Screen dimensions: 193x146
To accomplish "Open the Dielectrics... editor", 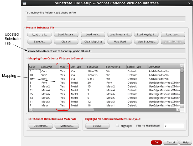I will [41, 126].
